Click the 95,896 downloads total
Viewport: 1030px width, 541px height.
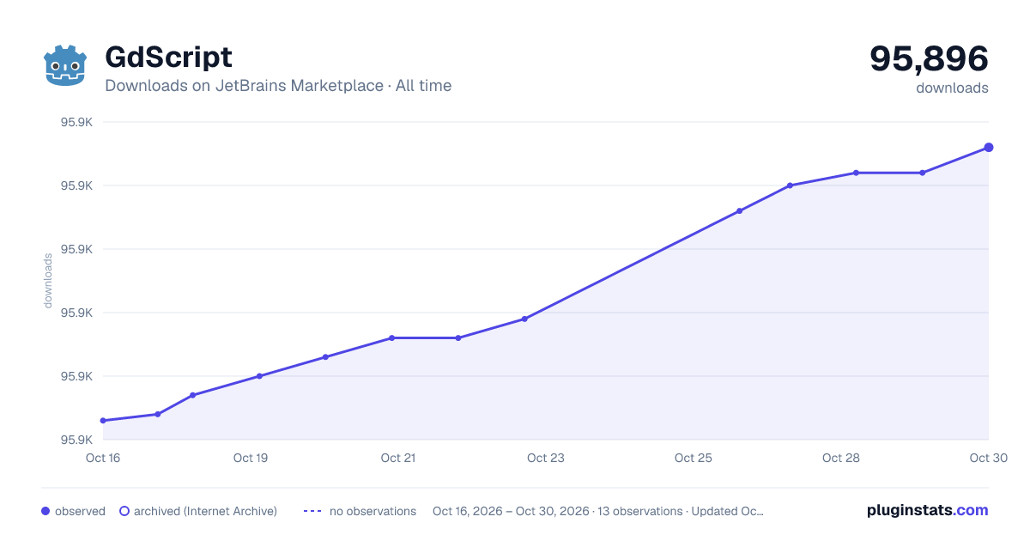pyautogui.click(x=929, y=58)
